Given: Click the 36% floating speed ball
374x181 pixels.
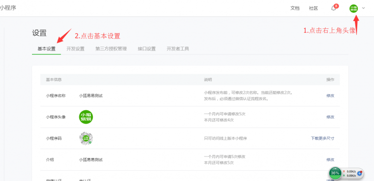Looking at the screenshot, I should (335, 173).
